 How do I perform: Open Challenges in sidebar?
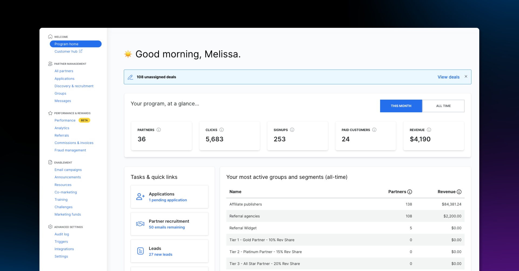[x=64, y=207]
